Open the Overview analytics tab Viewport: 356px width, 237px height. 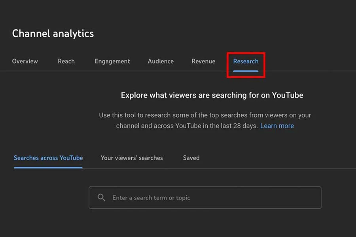pyautogui.click(x=25, y=61)
